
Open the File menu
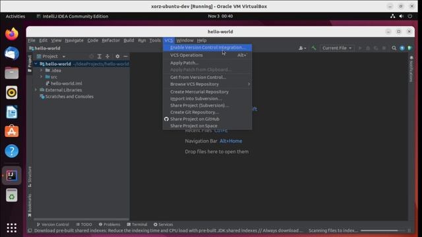(32, 40)
